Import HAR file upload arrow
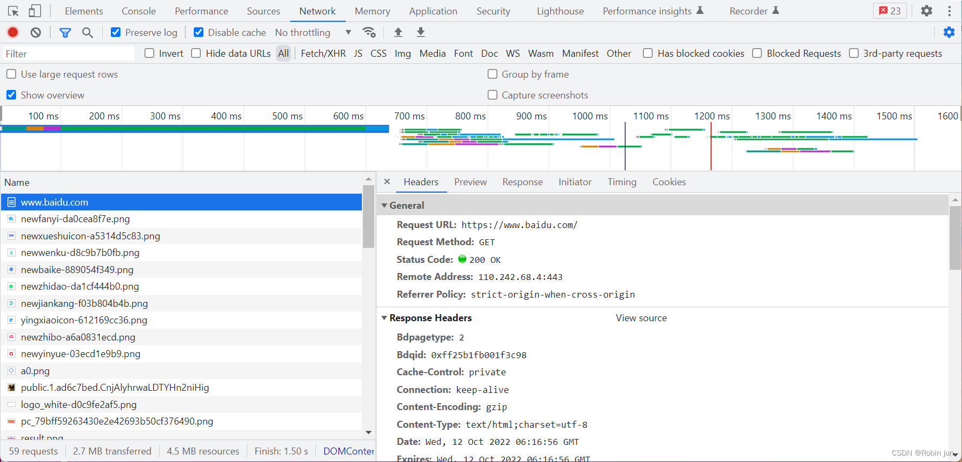This screenshot has height=462, width=962. click(398, 33)
